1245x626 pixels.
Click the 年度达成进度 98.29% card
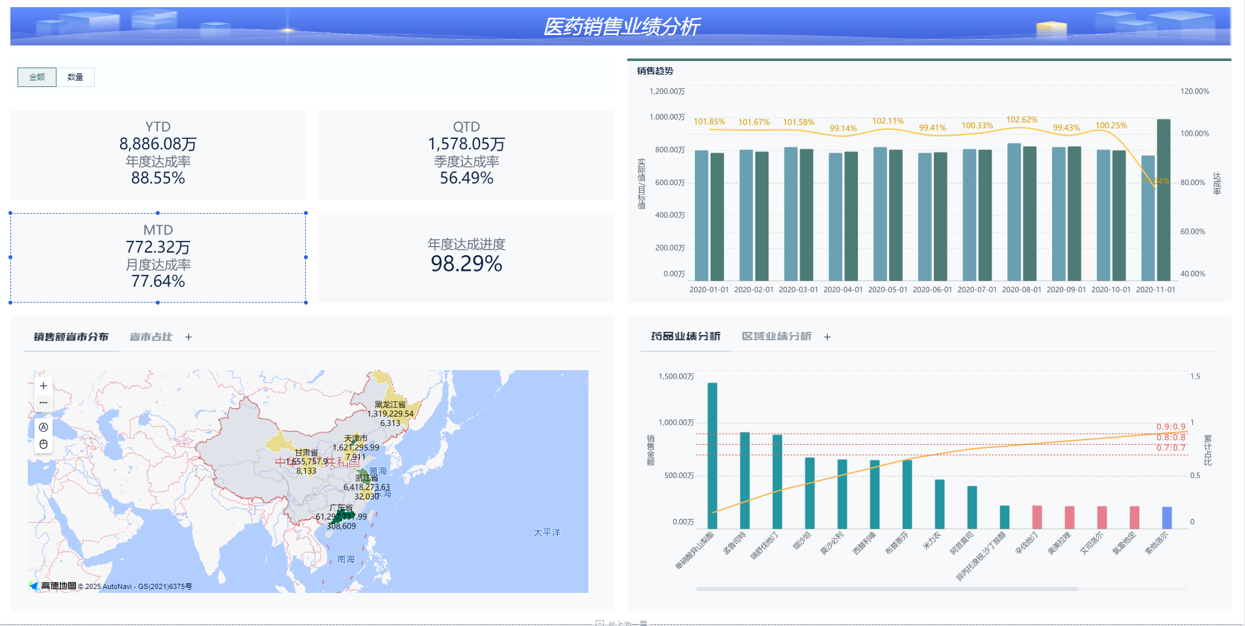click(466, 257)
